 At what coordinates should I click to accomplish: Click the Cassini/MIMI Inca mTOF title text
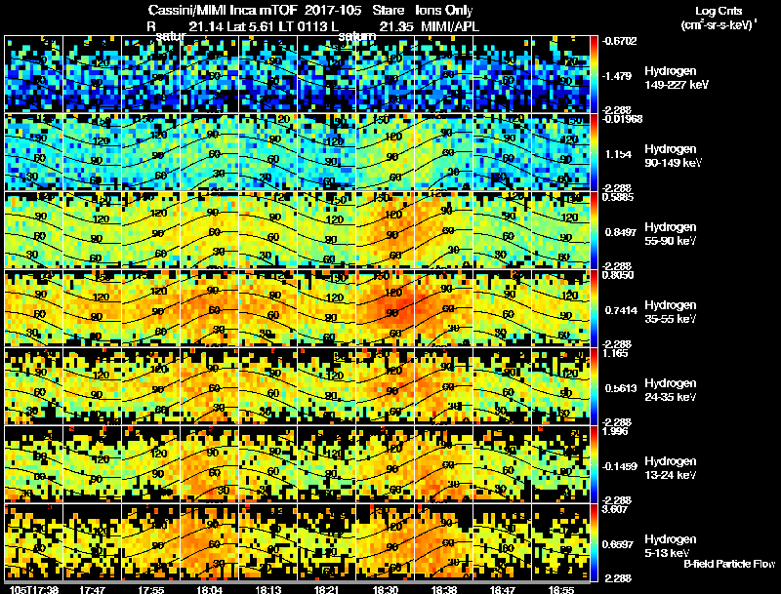point(223,10)
